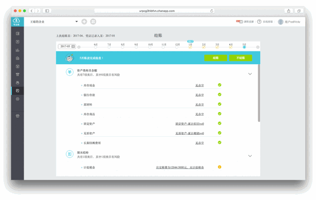Click green check mark for 库存现金
316x200 pixels.
pyautogui.click(x=219, y=85)
